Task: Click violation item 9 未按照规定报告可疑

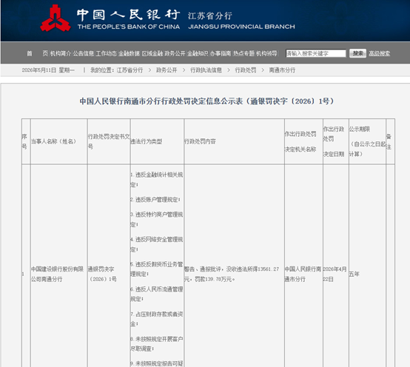Action: click(156, 363)
